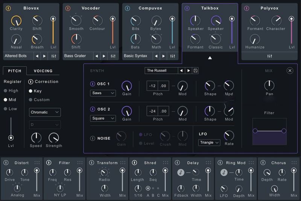Enable the Filter effect power icon
This screenshot has width=301, height=201.
(x=49, y=163)
